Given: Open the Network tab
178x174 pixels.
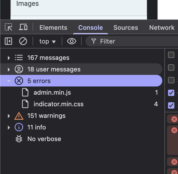Looking at the screenshot, I should [x=162, y=28].
